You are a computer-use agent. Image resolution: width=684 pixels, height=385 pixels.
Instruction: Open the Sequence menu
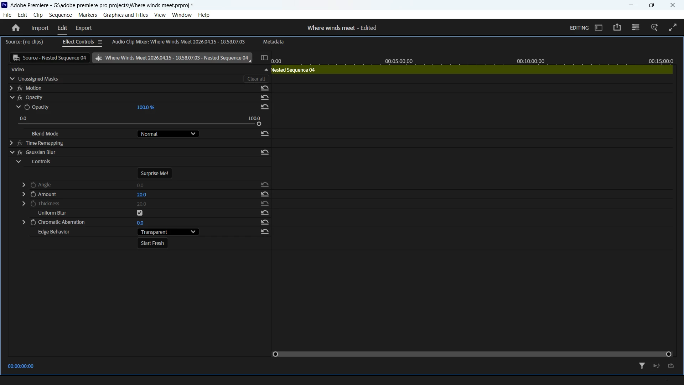pos(60,15)
